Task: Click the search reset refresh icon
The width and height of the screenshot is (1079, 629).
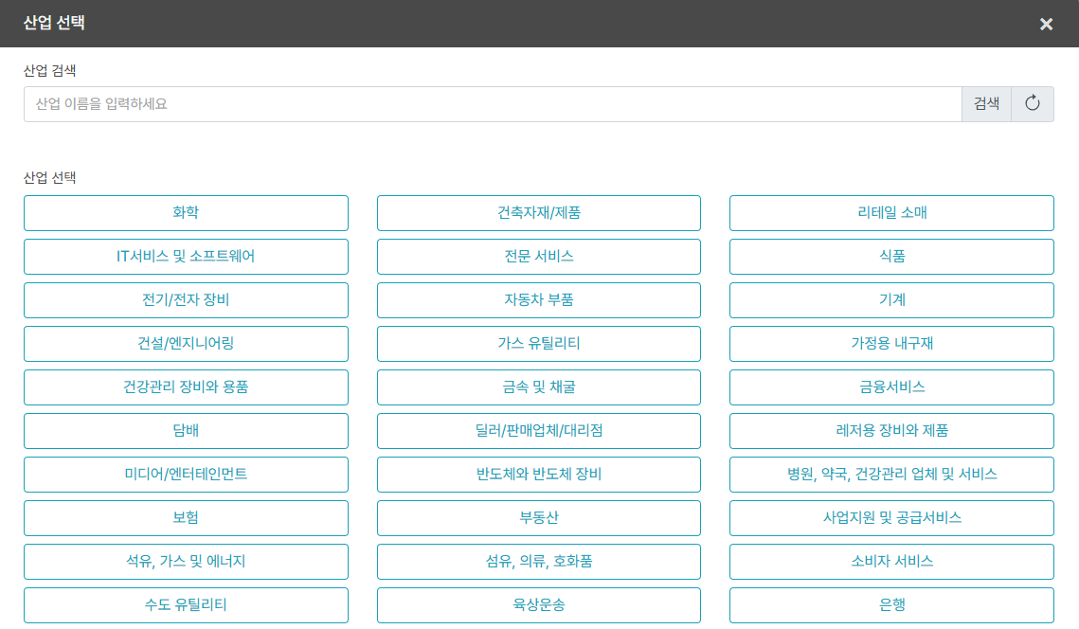Action: 1033,104
